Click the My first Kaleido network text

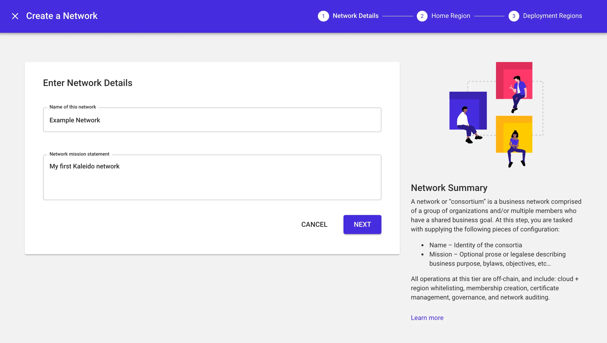[x=84, y=166]
